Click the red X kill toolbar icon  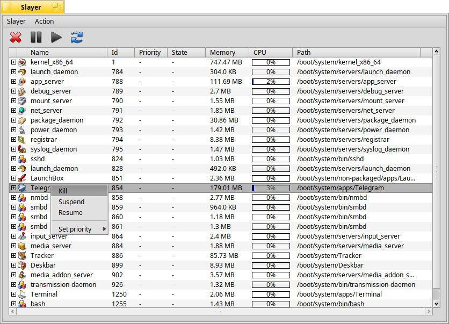click(16, 37)
